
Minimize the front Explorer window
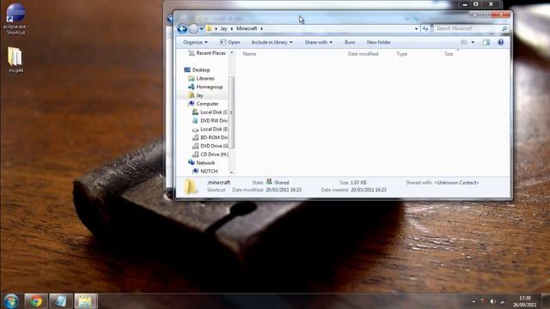pos(475,15)
